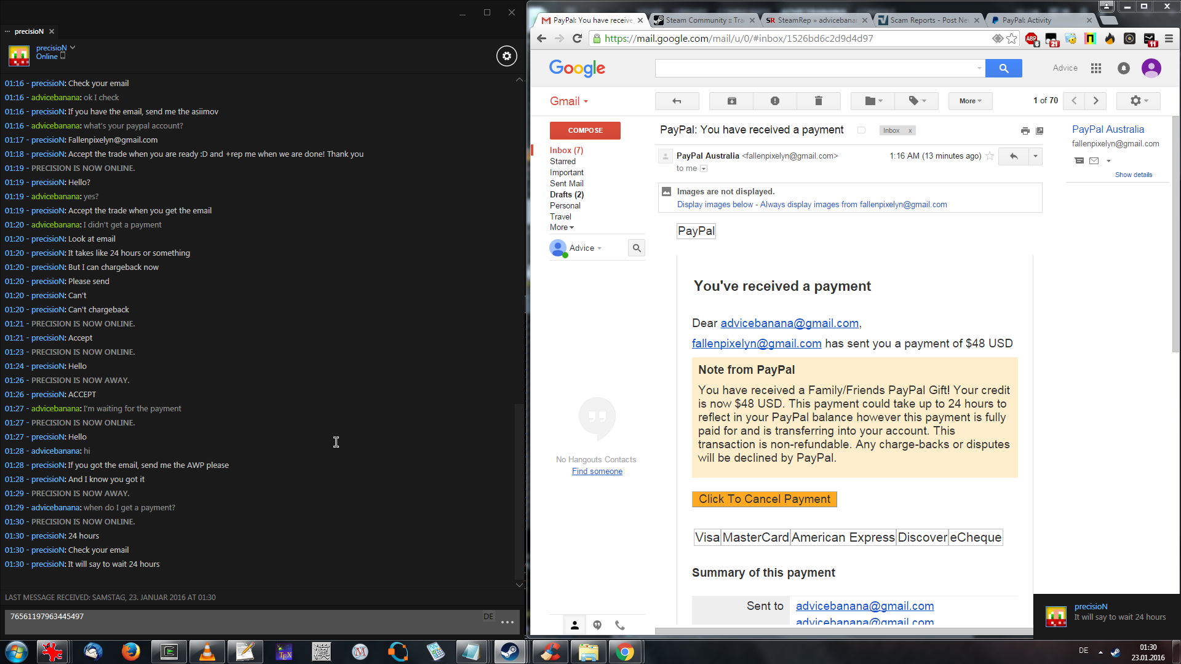Click the Display images below link
The width and height of the screenshot is (1181, 664).
coord(715,205)
